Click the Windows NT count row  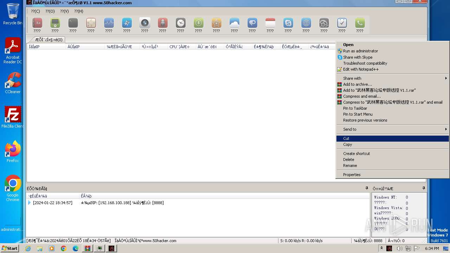[x=391, y=197]
